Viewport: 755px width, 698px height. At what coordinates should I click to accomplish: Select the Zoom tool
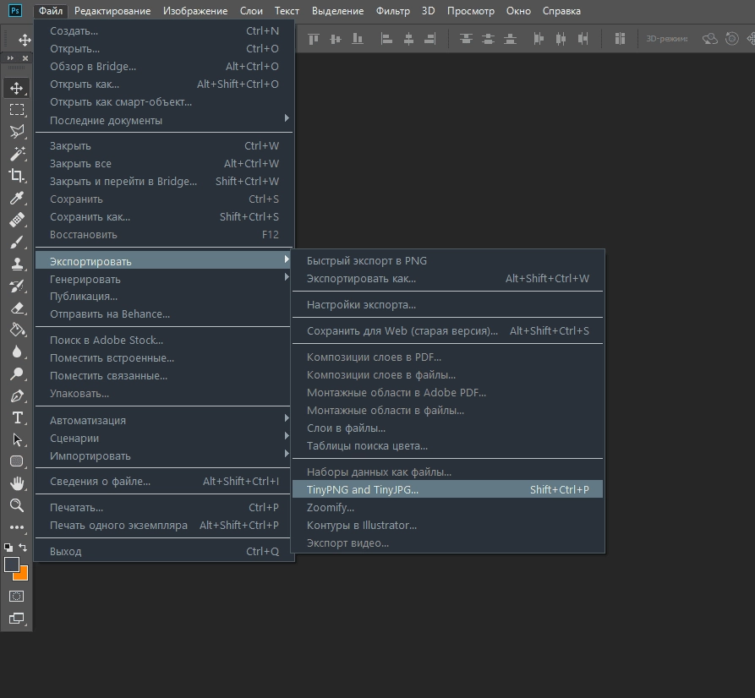pyautogui.click(x=17, y=505)
